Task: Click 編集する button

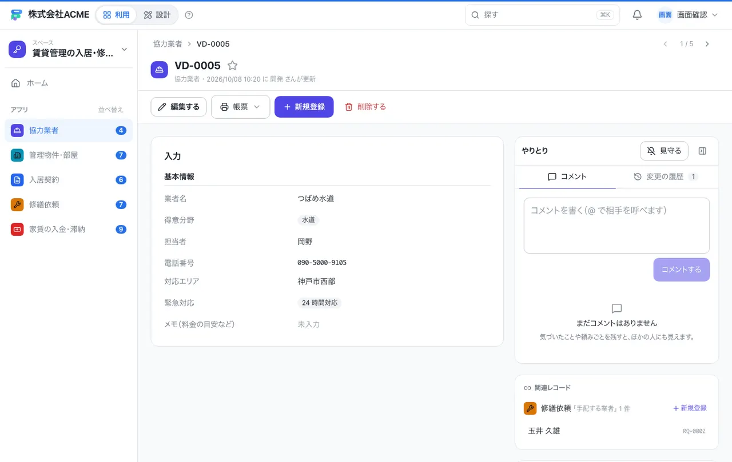Action: click(178, 107)
